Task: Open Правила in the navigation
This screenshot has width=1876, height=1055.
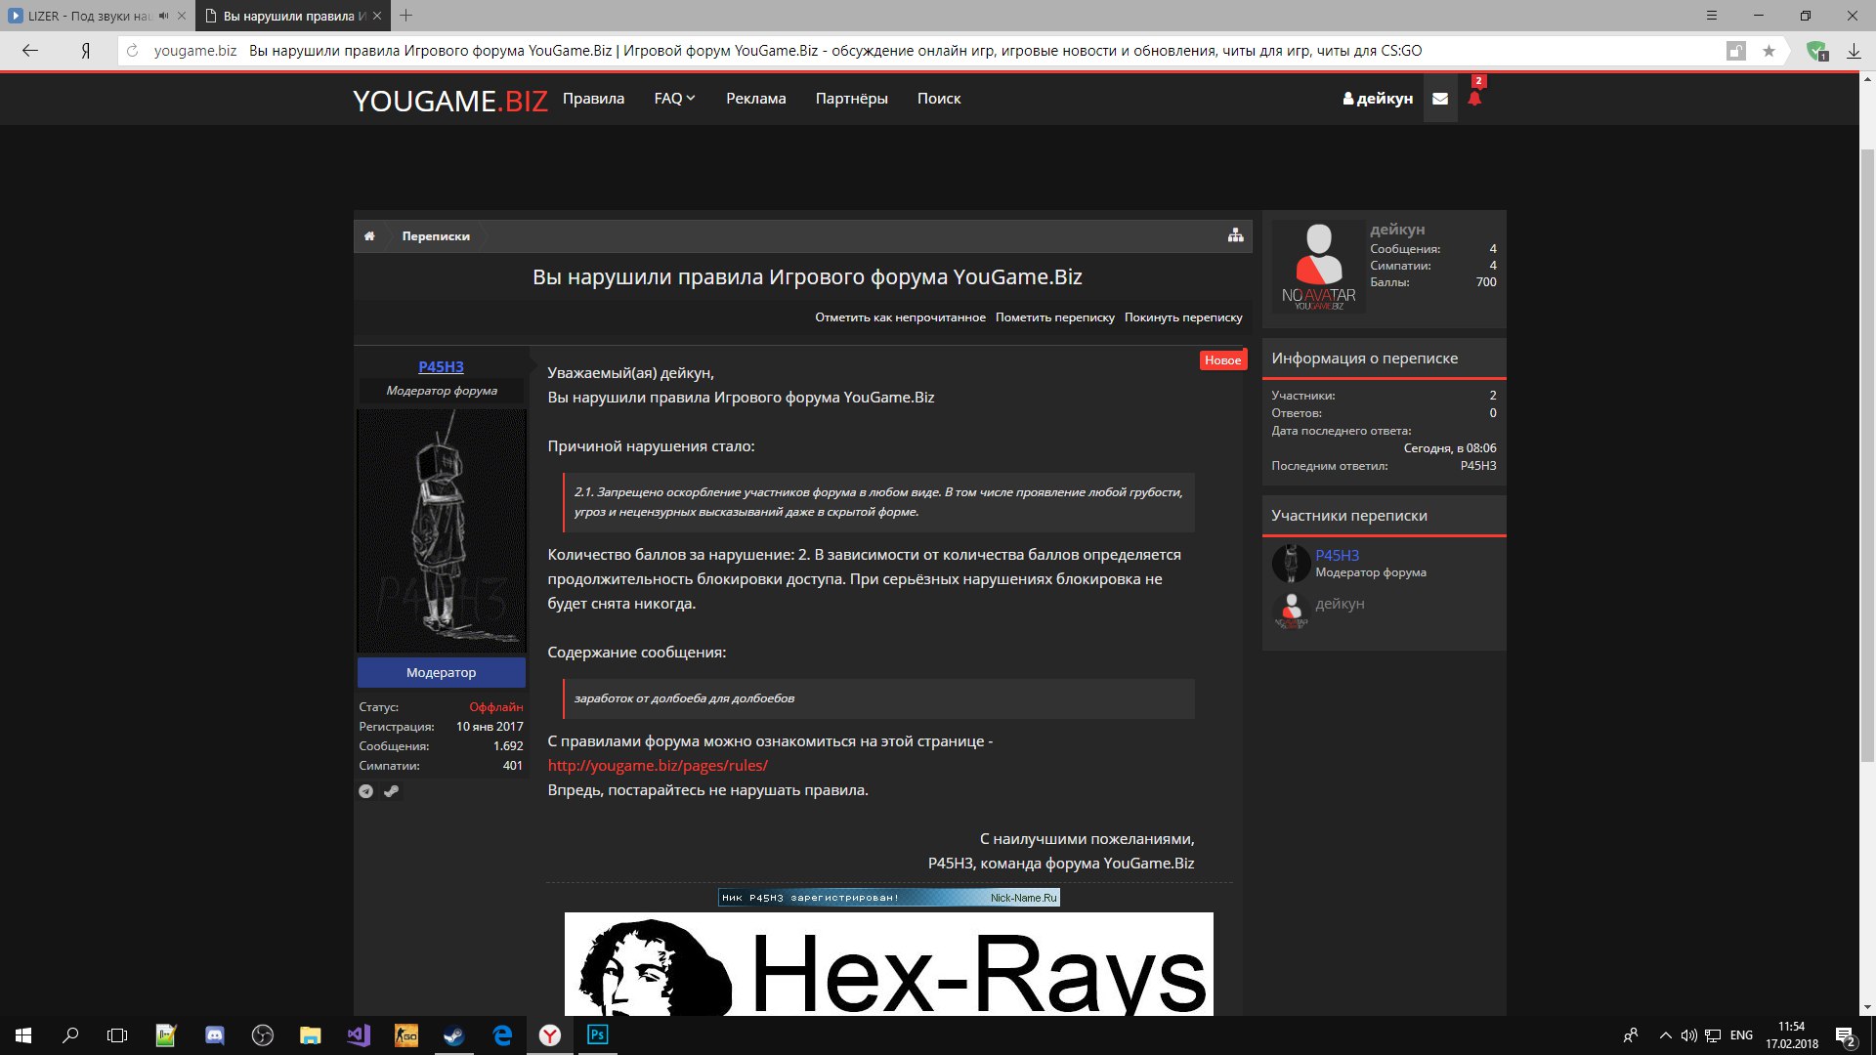Action: [593, 99]
